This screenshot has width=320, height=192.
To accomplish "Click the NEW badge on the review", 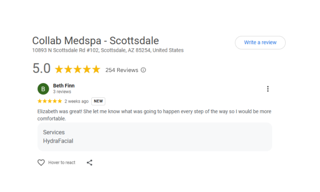I will (98, 101).
